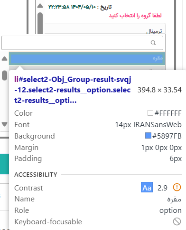Image resolution: width=186 pixels, height=230 pixels.
Task: Click the down arrow of the results list scrollbar
Action: 4,124
